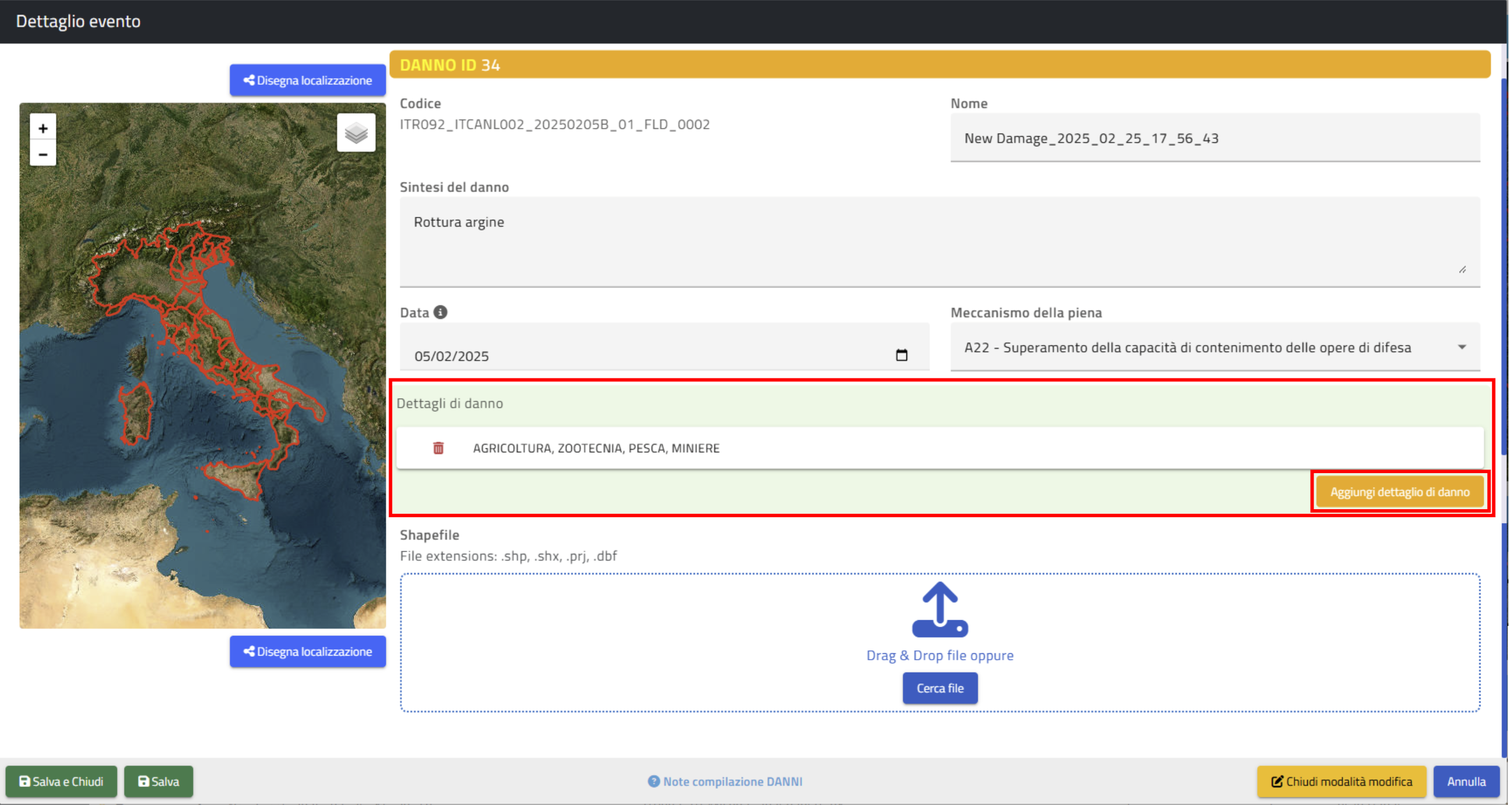Zoom out on the map
The height and width of the screenshot is (805, 1509).
(43, 155)
